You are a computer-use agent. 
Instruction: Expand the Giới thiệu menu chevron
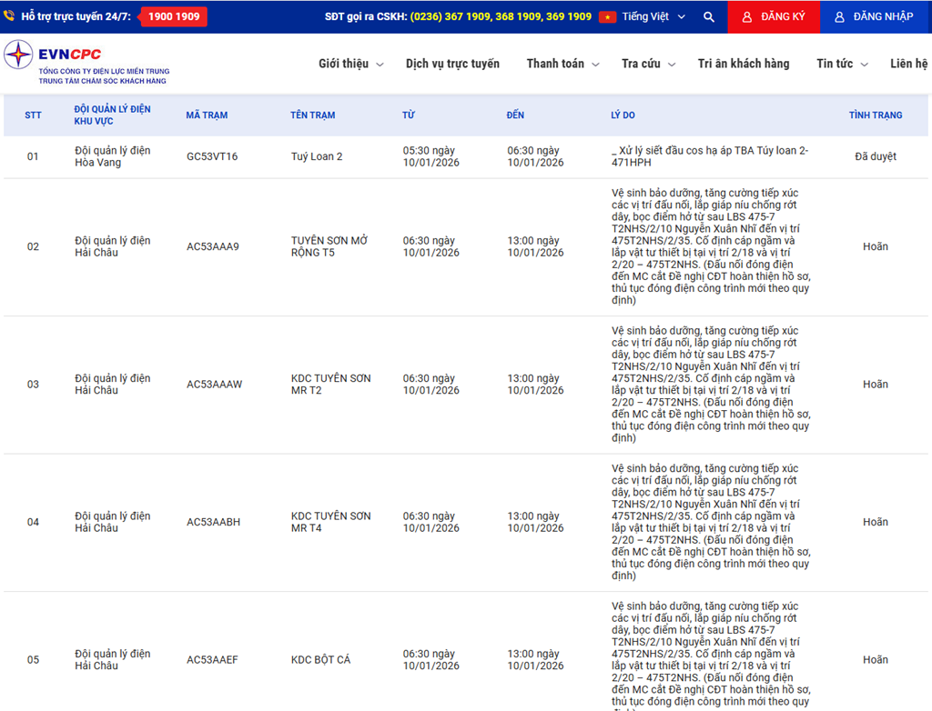click(380, 65)
